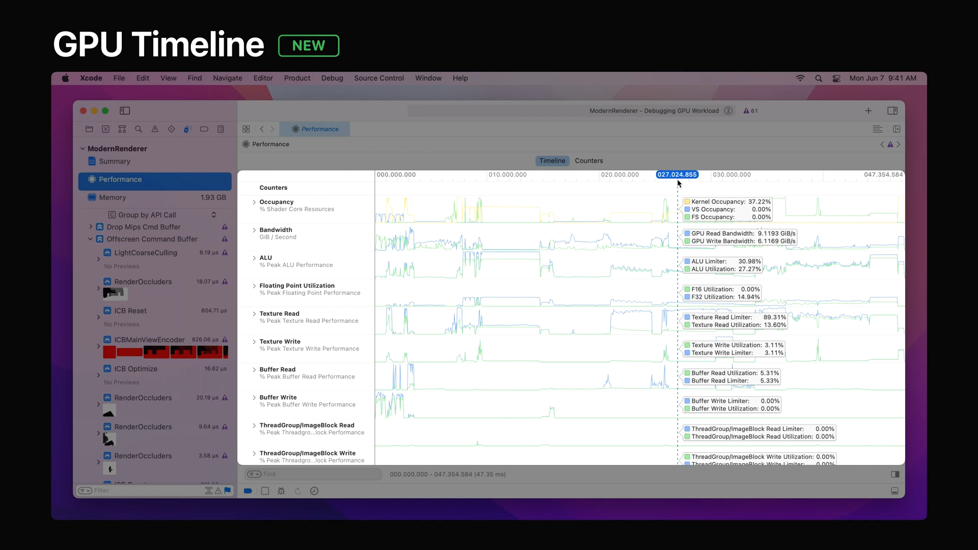Toggle the blue flag filter in navigator
Screen dimensions: 978x550
pyautogui.click(x=227, y=490)
